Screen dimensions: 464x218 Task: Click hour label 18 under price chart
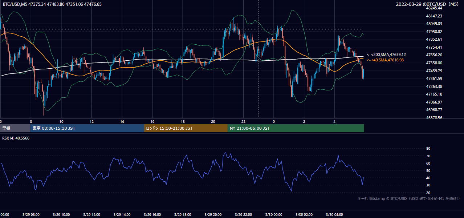click(x=183, y=121)
